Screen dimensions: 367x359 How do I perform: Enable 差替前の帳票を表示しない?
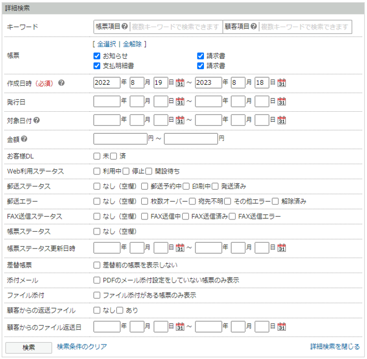[97, 265]
